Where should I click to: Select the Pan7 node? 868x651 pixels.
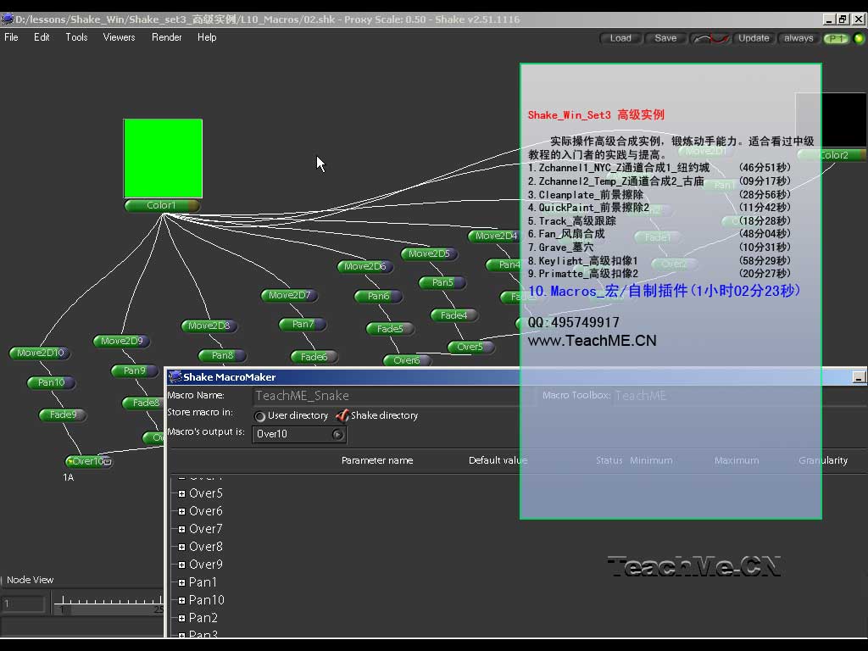point(303,325)
